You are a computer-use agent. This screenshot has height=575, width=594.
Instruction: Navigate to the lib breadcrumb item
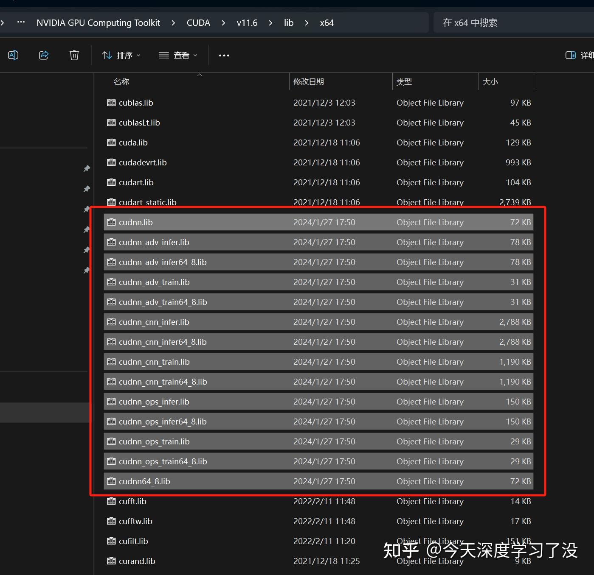tap(288, 22)
